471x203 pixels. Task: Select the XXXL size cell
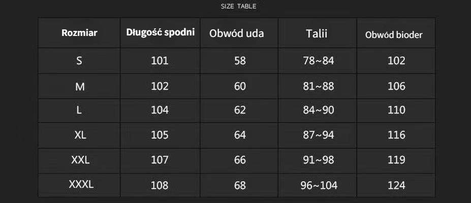(x=81, y=184)
